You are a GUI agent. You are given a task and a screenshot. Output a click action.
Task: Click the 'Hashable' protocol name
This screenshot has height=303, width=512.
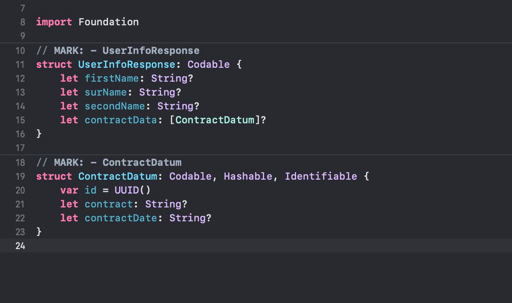[247, 176]
